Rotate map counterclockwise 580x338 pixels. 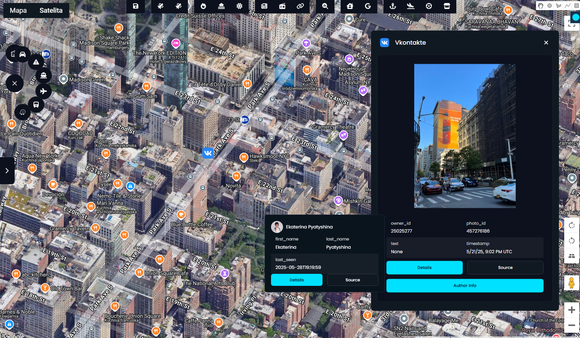pyautogui.click(x=572, y=240)
